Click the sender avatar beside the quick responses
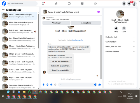Image resolution: width=140 pixels, height=103 pixels. (44, 72)
